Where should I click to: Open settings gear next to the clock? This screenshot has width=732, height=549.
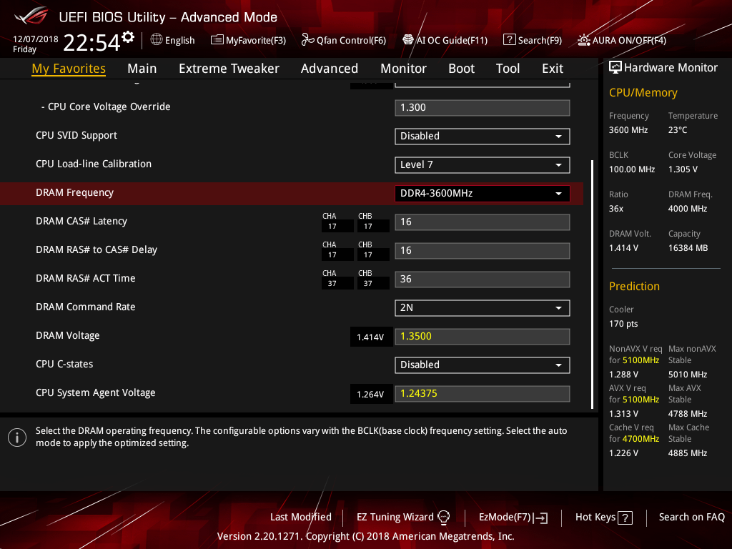128,37
